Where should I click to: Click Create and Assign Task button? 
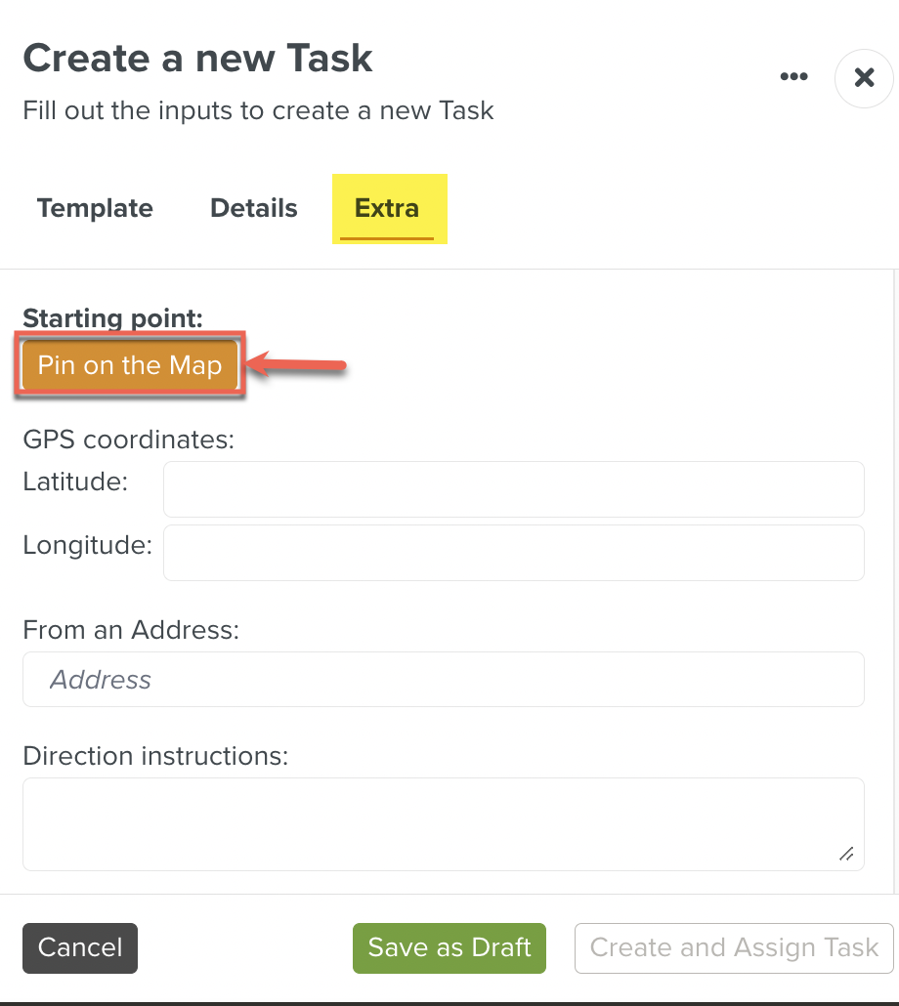point(734,948)
